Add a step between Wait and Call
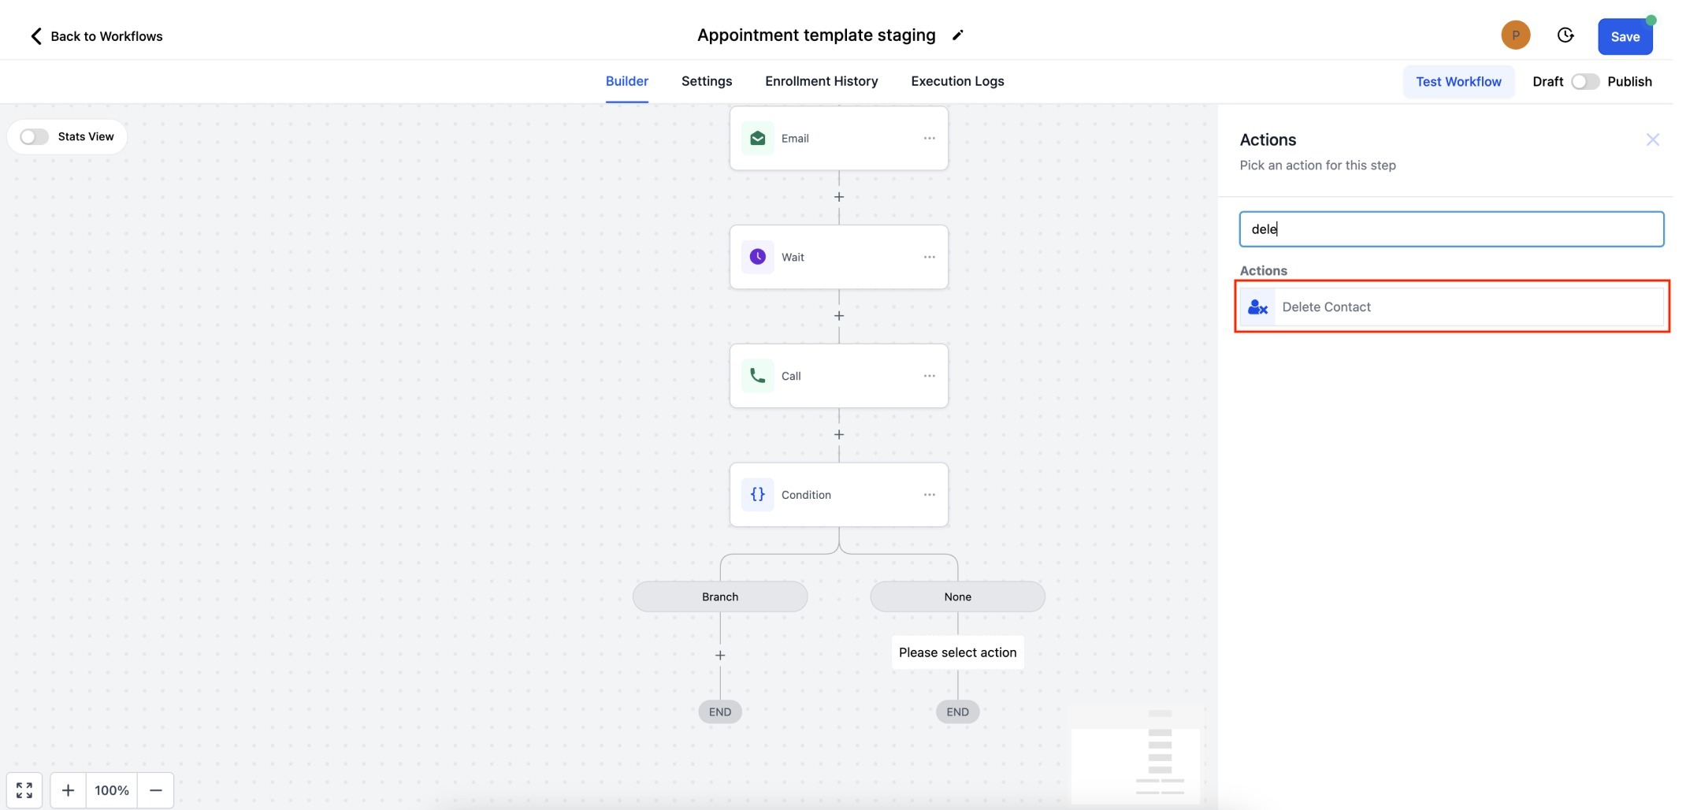Viewport: 1686px width, 810px height. (839, 316)
